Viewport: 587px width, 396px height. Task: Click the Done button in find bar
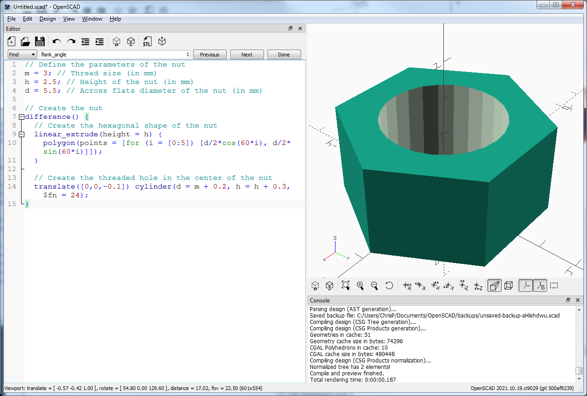[284, 55]
